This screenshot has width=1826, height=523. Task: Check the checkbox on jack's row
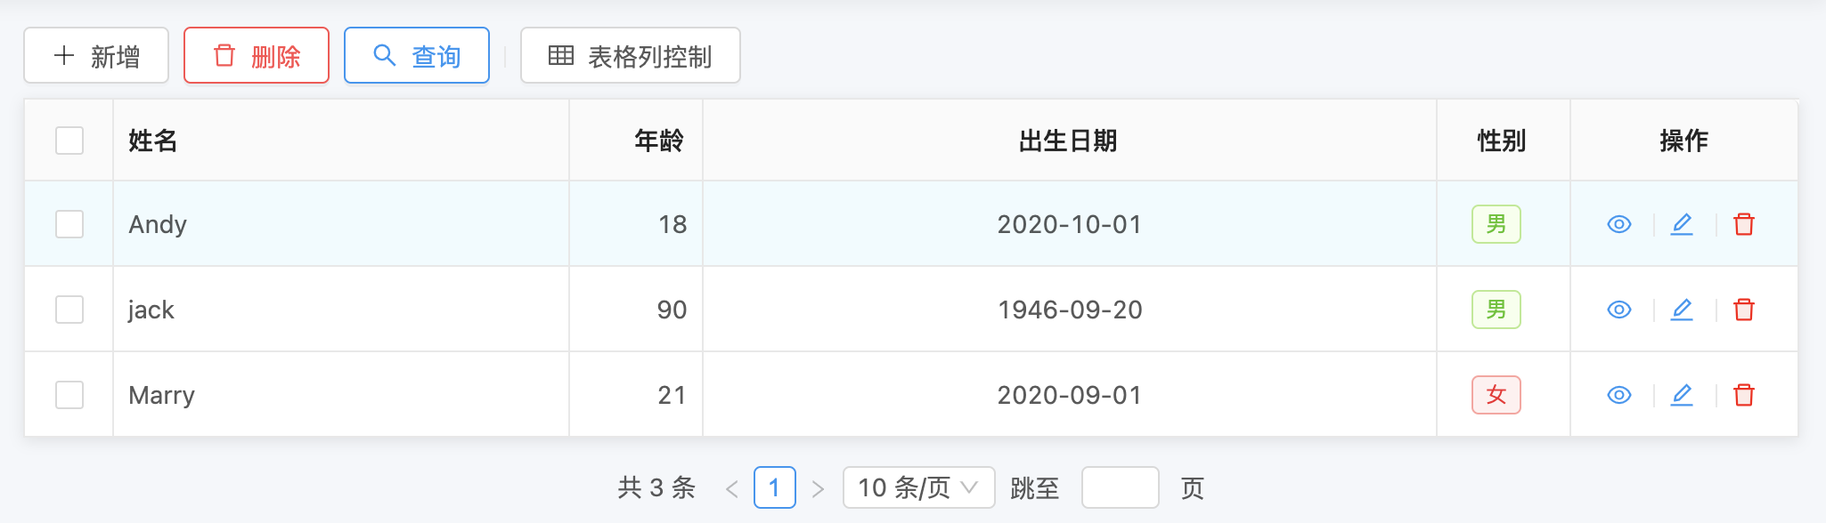coord(69,310)
